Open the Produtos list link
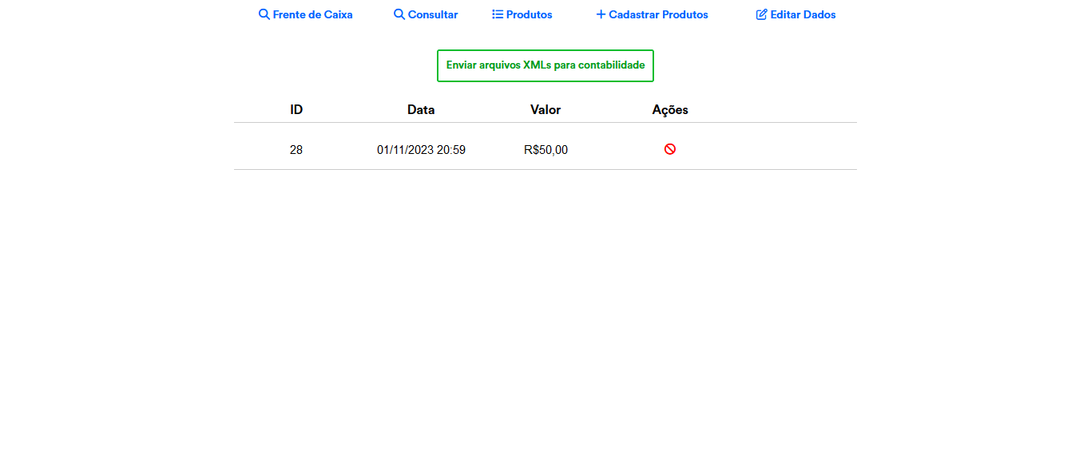Screen dimensions: 1091x473 pos(529,14)
